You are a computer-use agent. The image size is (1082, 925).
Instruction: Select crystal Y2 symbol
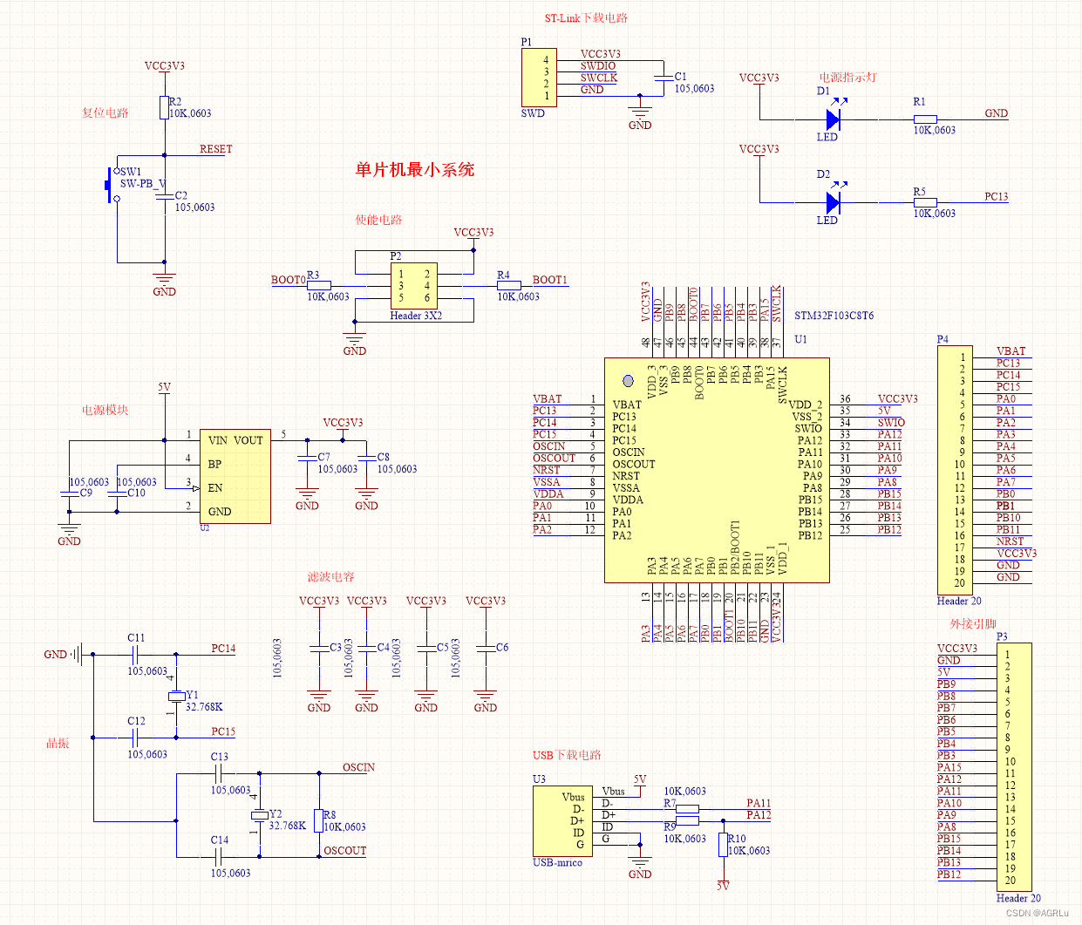click(x=259, y=815)
